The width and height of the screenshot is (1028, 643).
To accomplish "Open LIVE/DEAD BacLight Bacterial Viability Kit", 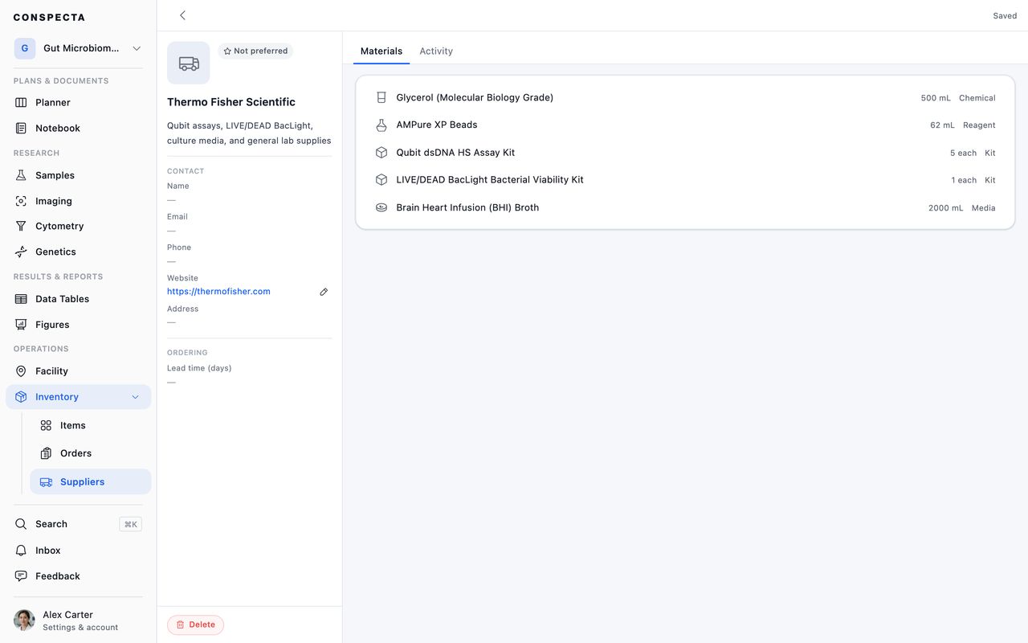I will 685,180.
